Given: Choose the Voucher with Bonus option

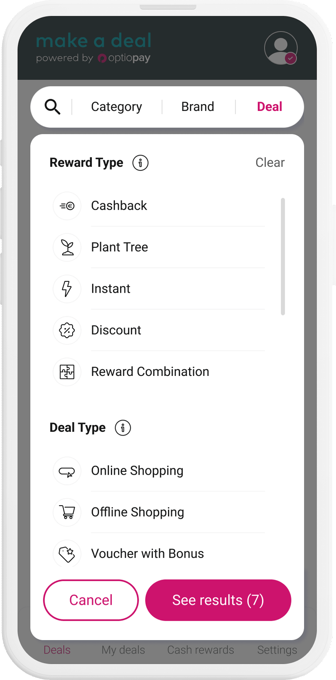Looking at the screenshot, I should coord(159,553).
